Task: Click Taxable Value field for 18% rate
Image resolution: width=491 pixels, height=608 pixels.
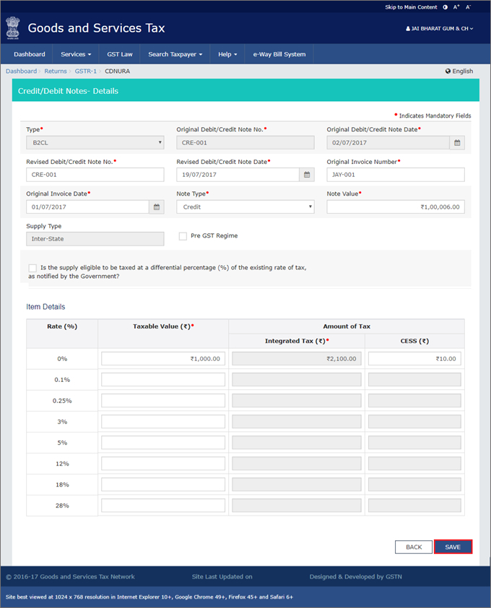Action: tap(163, 485)
